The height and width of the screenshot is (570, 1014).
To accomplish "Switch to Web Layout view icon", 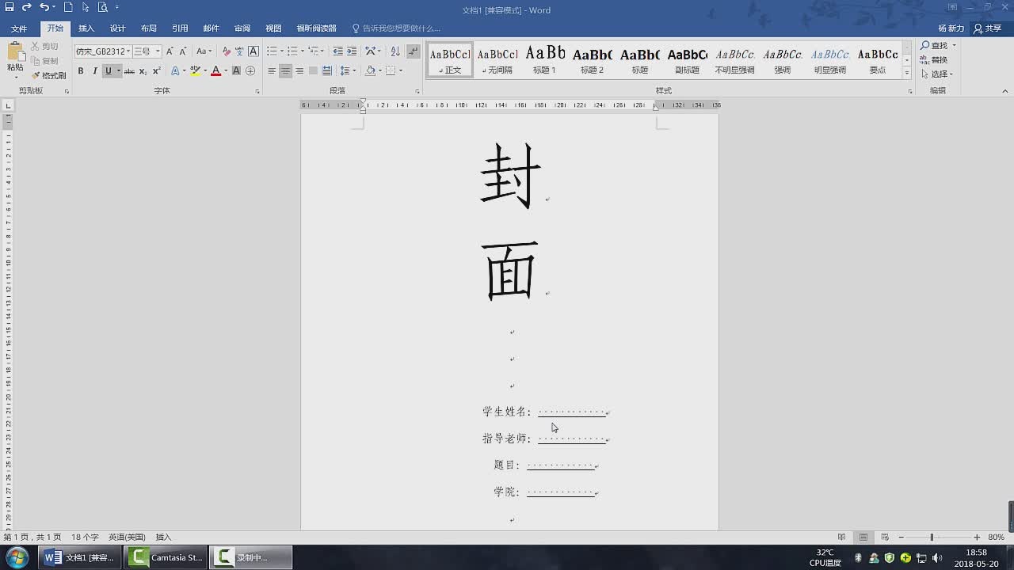I will click(885, 537).
